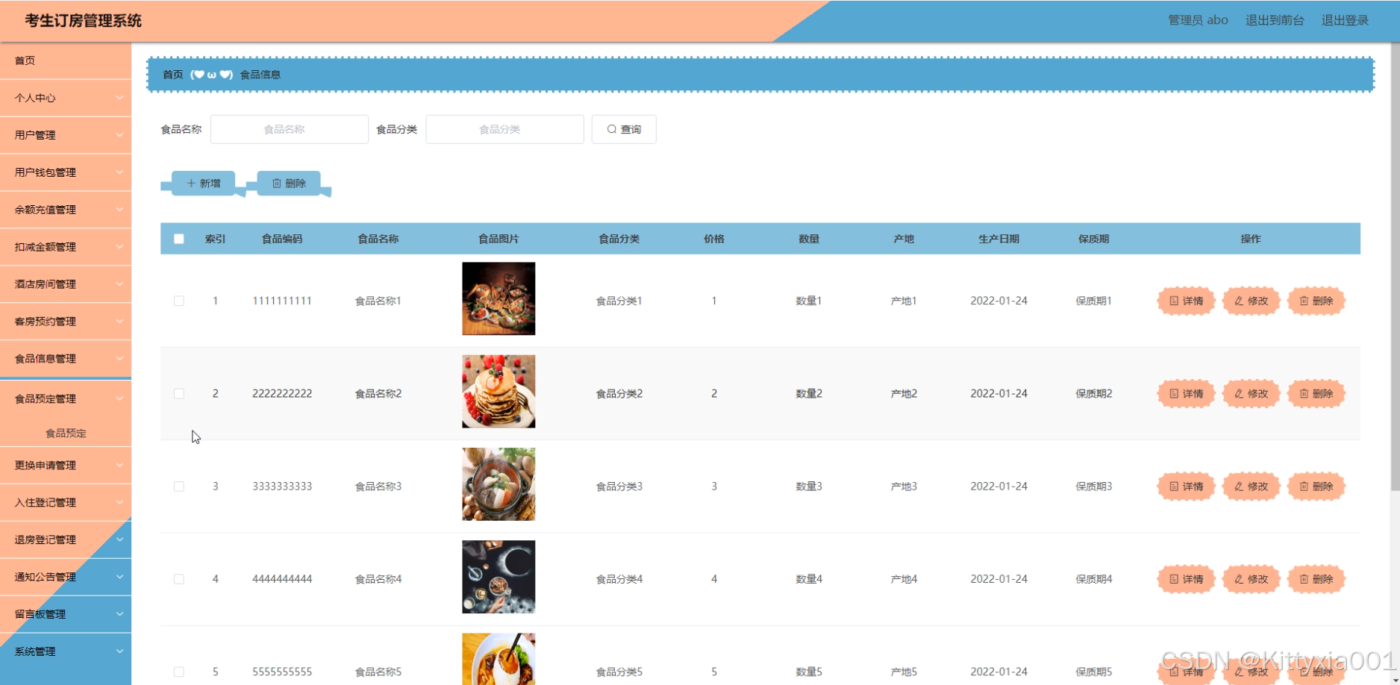
Task: Open the 食品预定 submenu item
Action: click(x=66, y=433)
